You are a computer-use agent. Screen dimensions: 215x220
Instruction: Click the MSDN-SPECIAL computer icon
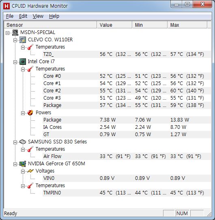pos(15,32)
